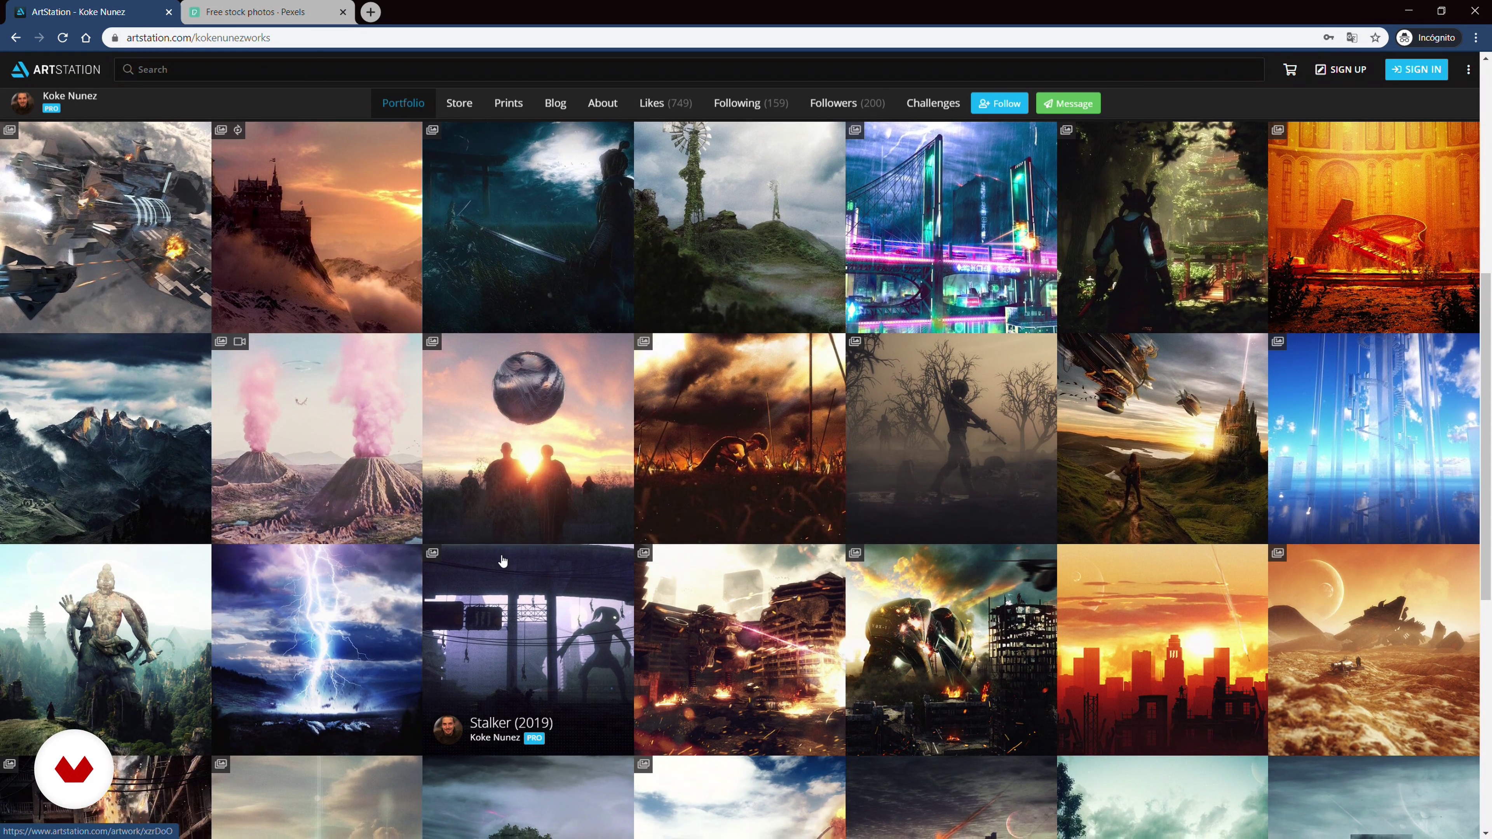Click the browser back arrow
The image size is (1492, 839).
tap(16, 38)
